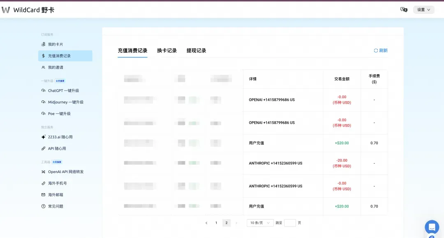Switch to the 提现记录 tab
The height and width of the screenshot is (238, 444).
click(196, 51)
